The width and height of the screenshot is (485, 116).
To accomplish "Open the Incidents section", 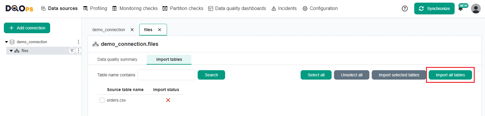I will point(284,9).
